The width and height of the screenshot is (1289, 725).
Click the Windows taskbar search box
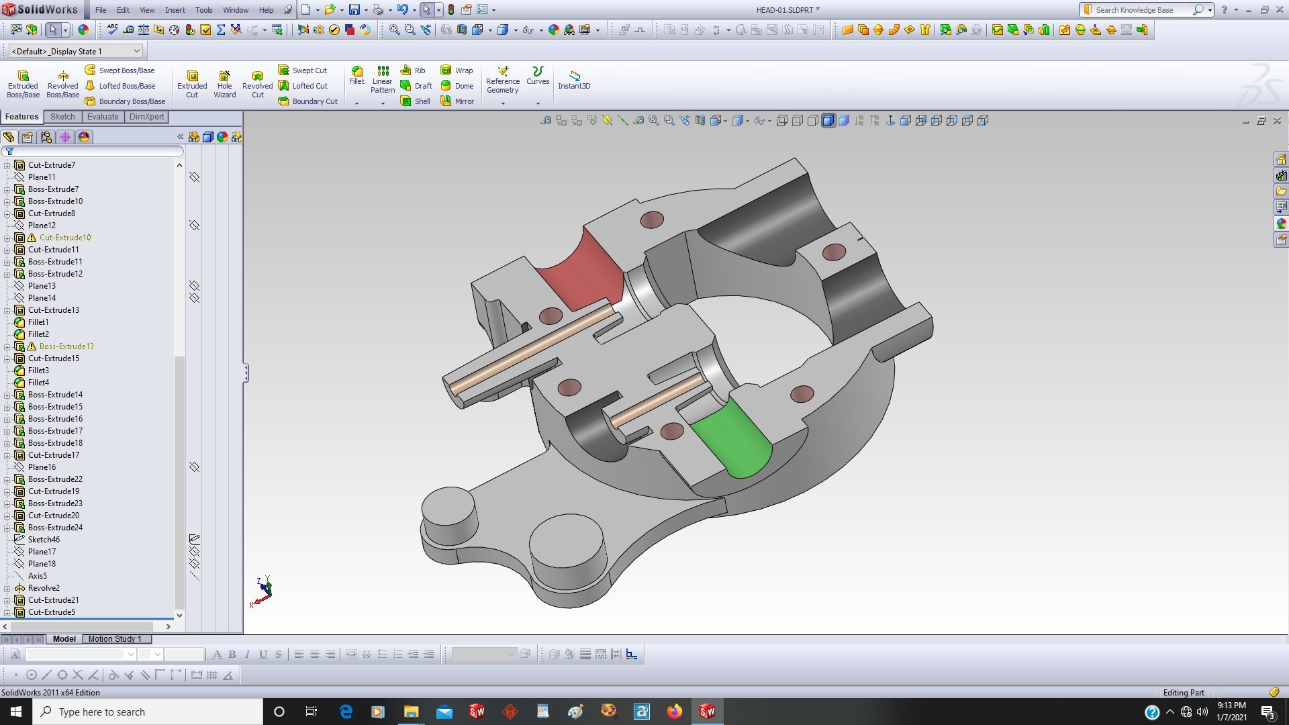148,712
